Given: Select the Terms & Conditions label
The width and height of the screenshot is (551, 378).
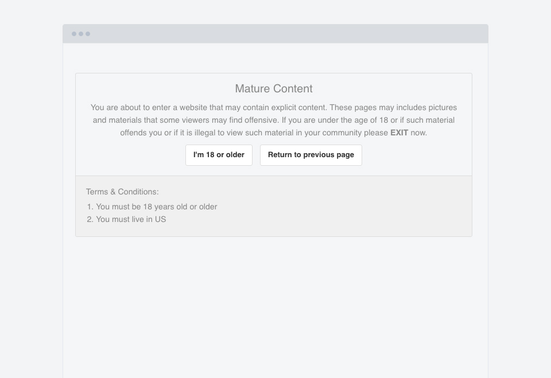Looking at the screenshot, I should [x=122, y=192].
